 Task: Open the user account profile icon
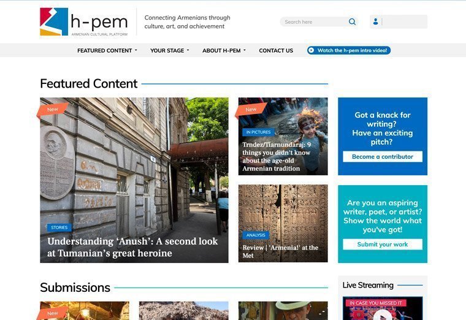pyautogui.click(x=376, y=21)
